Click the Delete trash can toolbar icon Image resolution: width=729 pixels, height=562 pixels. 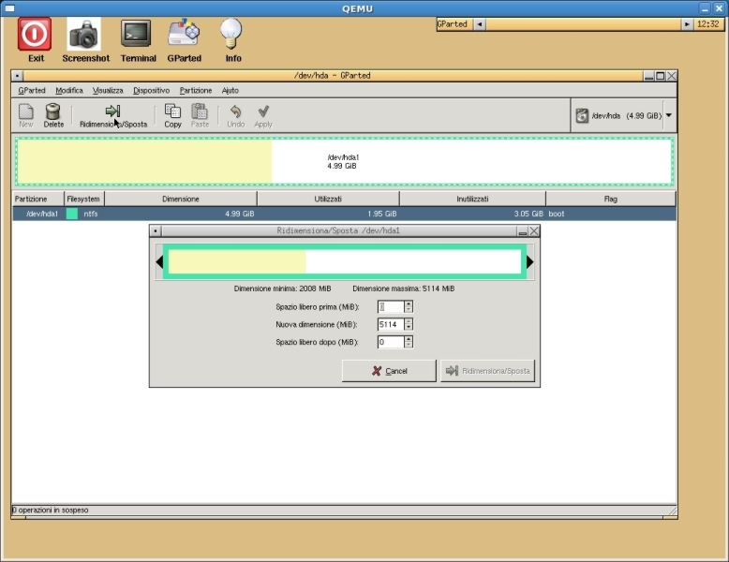tap(53, 116)
